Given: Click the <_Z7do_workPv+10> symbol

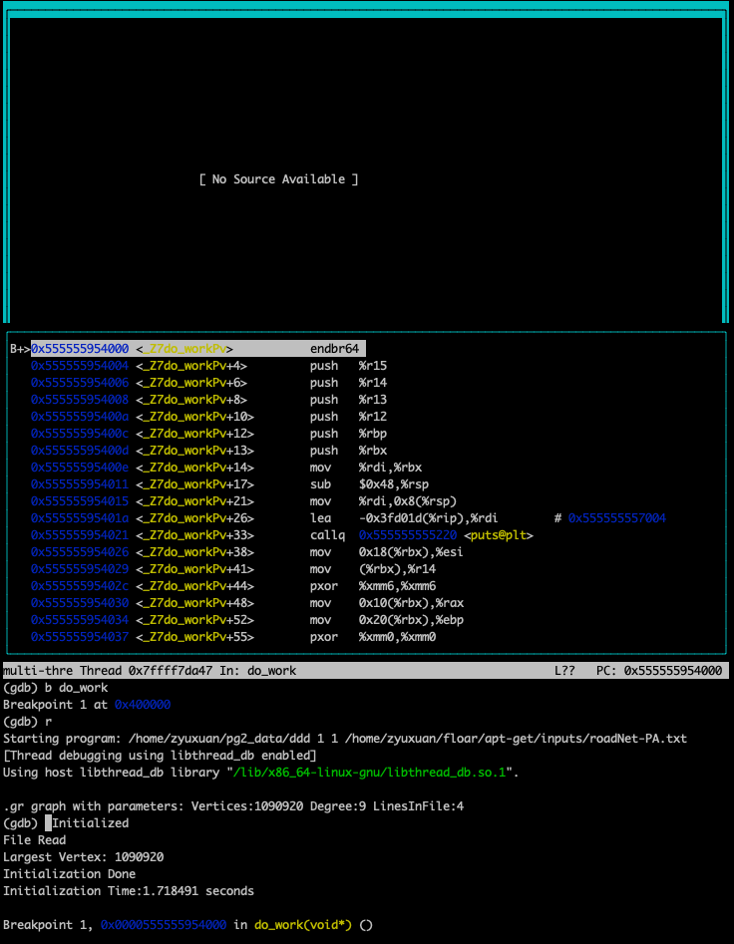Looking at the screenshot, I should coord(194,416).
